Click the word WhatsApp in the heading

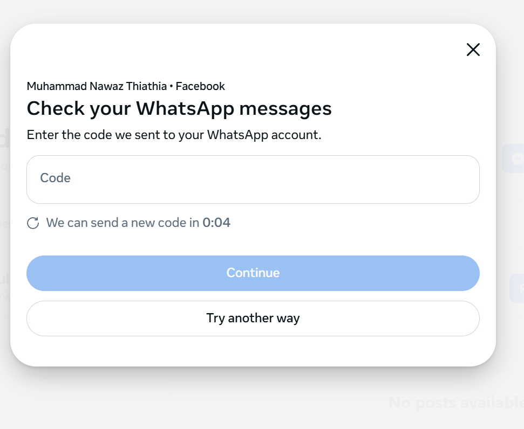(185, 109)
